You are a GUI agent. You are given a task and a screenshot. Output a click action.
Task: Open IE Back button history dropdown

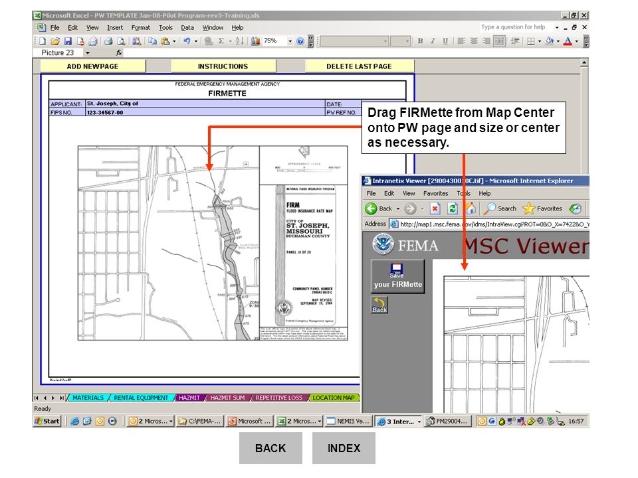click(x=398, y=208)
